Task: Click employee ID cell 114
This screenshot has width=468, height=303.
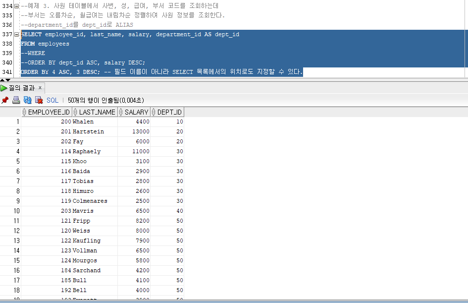Action: 47,152
